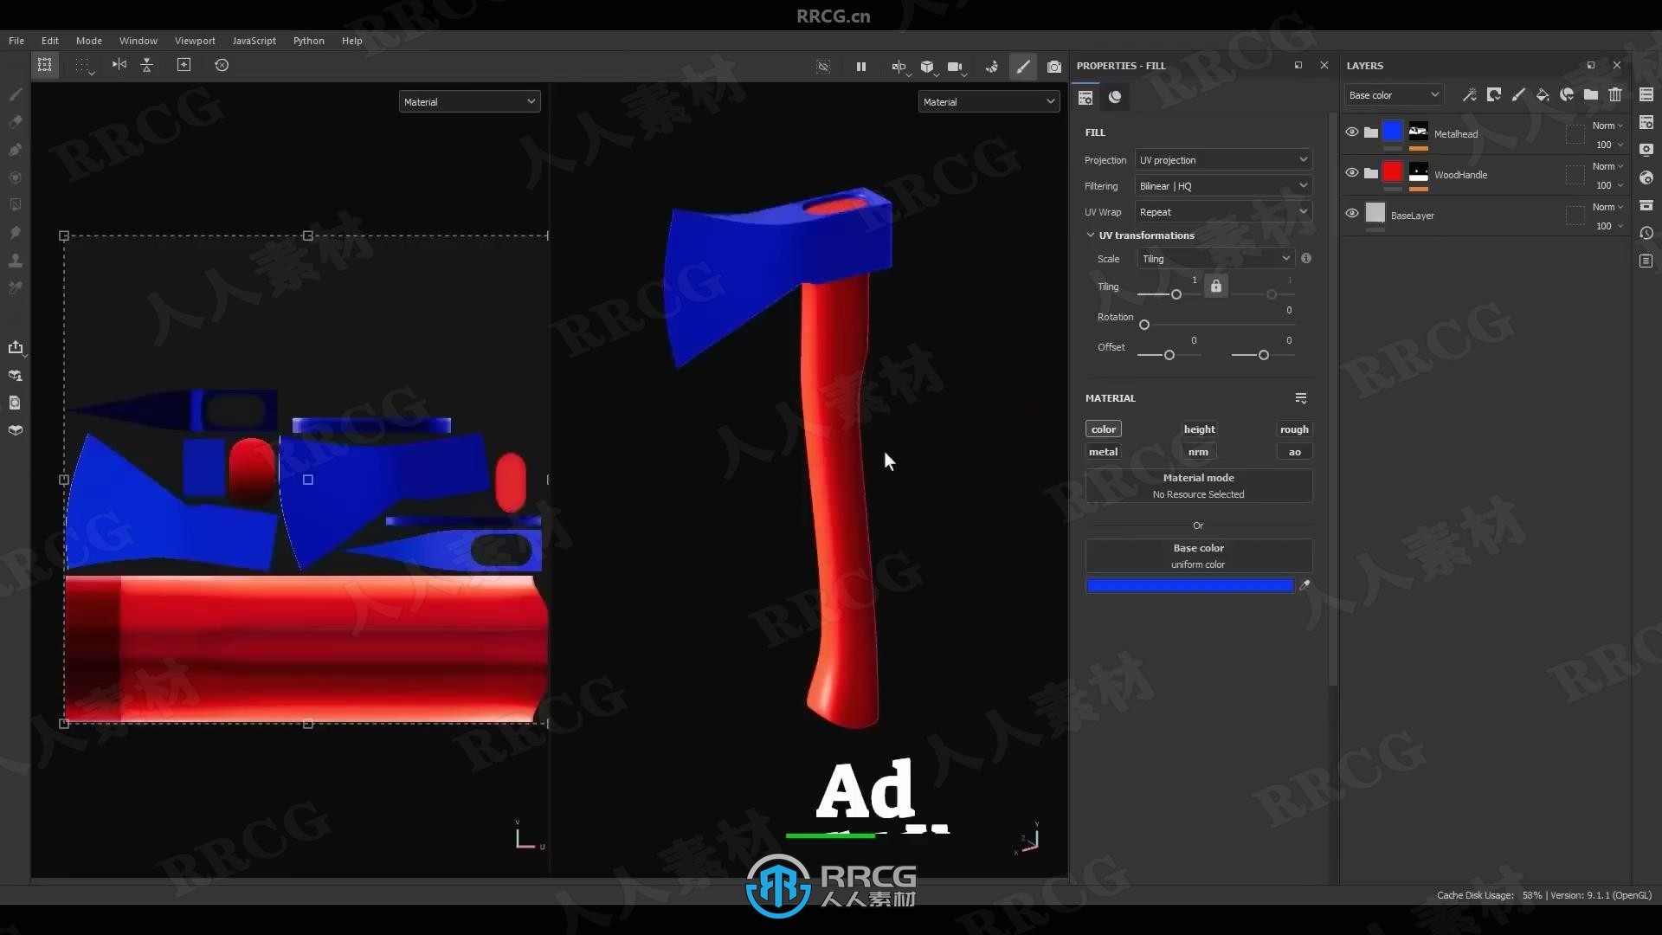
Task: Click the rendering camera icon beside Properties panel
Action: click(1054, 67)
